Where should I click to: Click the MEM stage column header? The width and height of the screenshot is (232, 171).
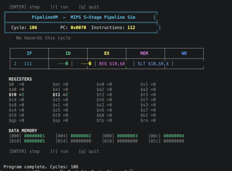(x=144, y=53)
